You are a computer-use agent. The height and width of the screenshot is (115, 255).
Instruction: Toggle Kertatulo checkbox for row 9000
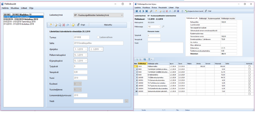click(249, 69)
